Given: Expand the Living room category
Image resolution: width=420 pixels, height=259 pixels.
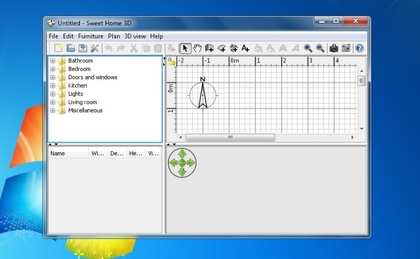Looking at the screenshot, I should [53, 102].
